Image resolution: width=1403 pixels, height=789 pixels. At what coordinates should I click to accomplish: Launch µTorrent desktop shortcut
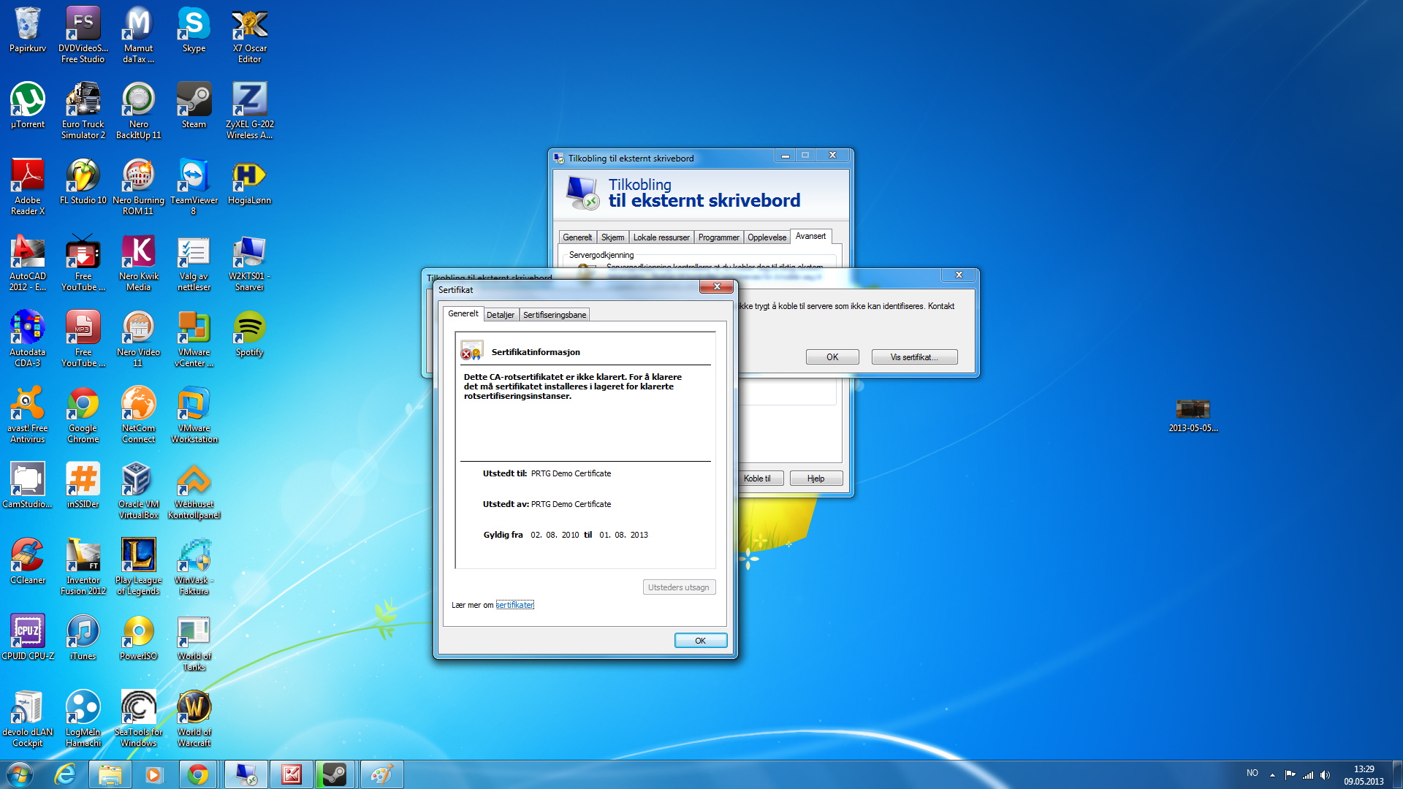28,106
